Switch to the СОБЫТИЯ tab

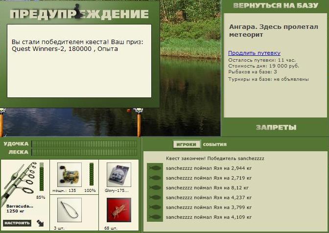point(214,144)
